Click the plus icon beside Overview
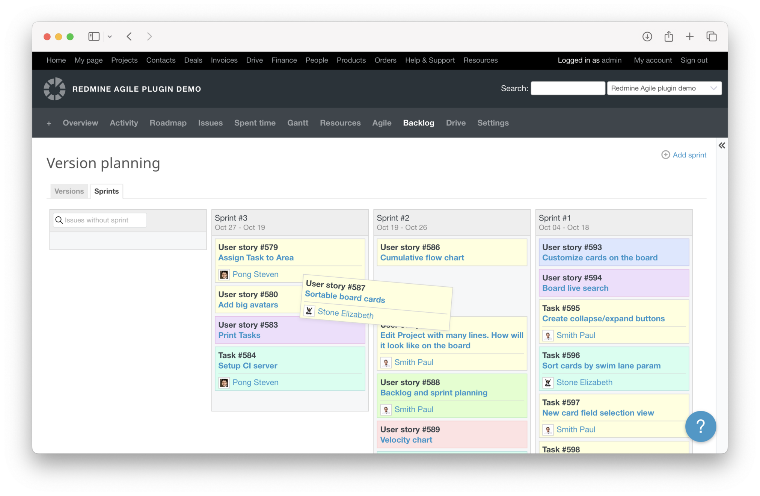760x496 pixels. pyautogui.click(x=49, y=123)
